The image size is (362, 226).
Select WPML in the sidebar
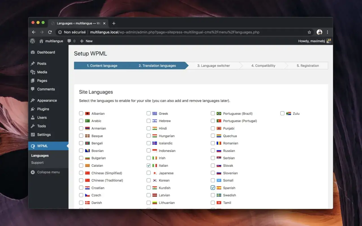[48, 146]
